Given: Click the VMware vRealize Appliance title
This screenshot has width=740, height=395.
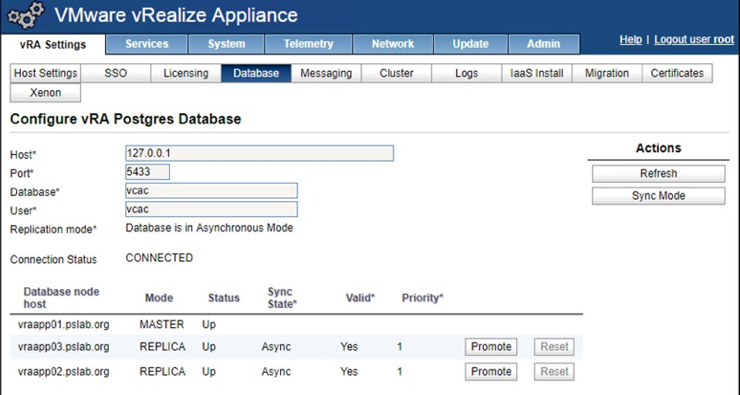Looking at the screenshot, I should point(176,15).
